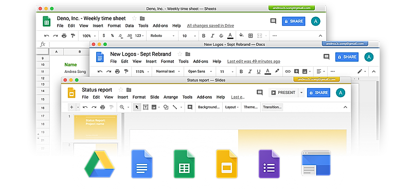Open text alignment dropdown in Docs toolbar
412x189 pixels.
pos(320,71)
